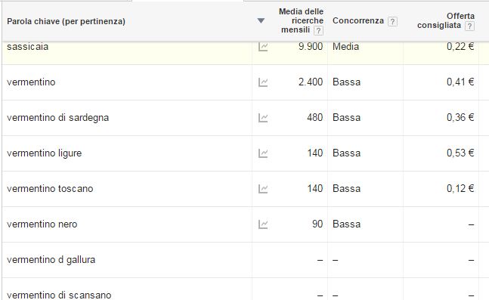The width and height of the screenshot is (489, 300).
Task: Open the search trend chart for sassicaia
Action: [263, 47]
